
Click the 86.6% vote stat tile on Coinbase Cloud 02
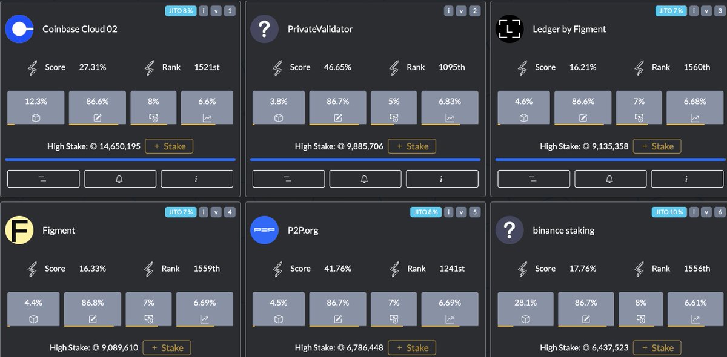point(98,108)
